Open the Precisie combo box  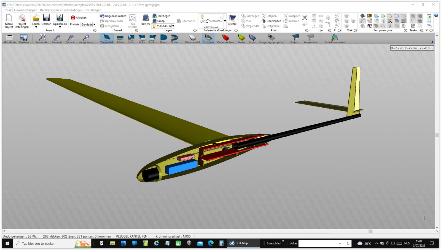88,25
